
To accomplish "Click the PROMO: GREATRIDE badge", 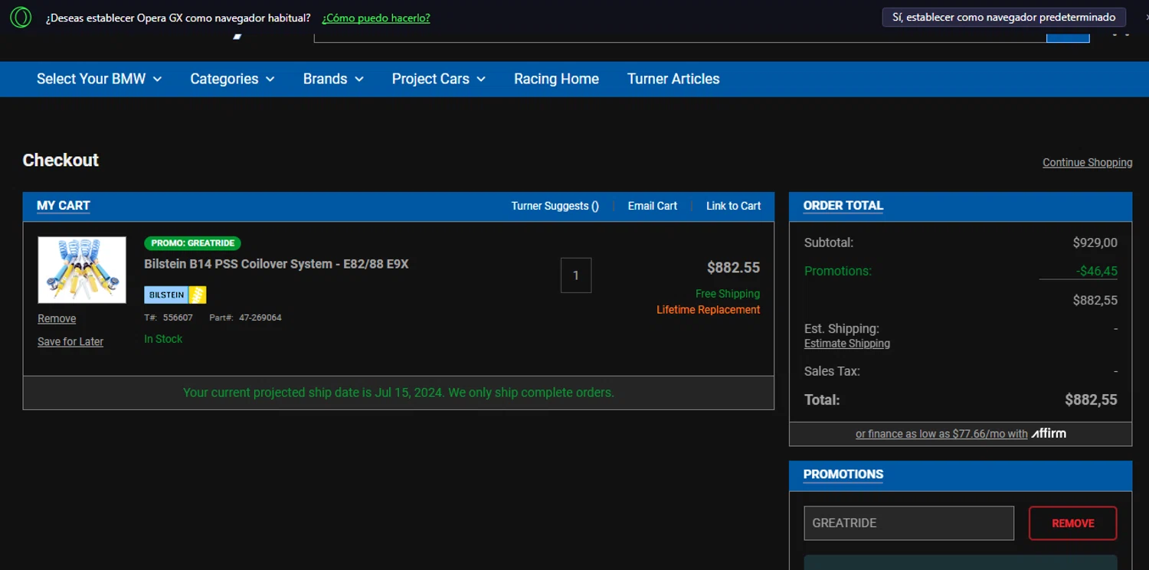I will 192,243.
